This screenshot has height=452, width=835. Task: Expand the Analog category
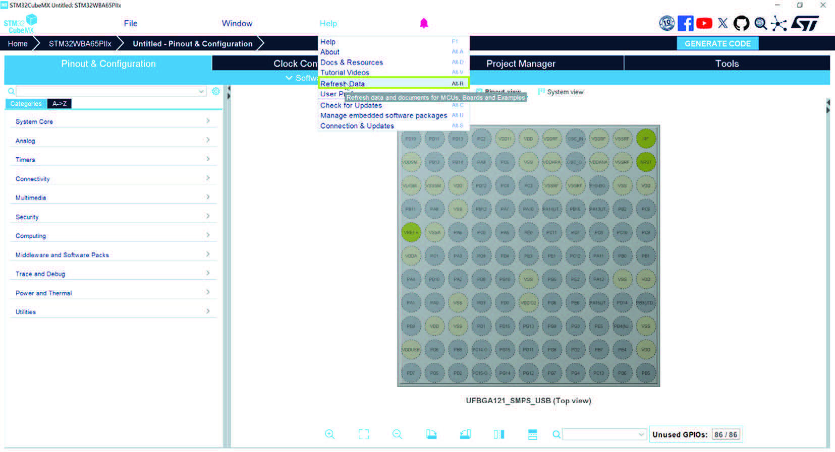coord(113,141)
